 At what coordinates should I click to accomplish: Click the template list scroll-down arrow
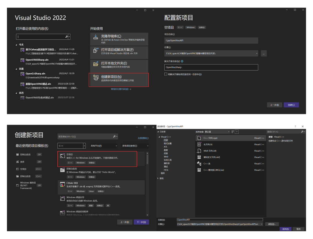coord(148,215)
